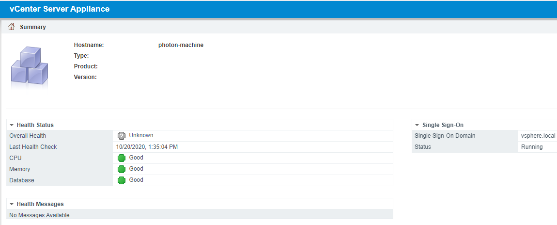The width and height of the screenshot is (557, 225).
Task: Click the Single Sign-On Domain label
Action: point(445,136)
